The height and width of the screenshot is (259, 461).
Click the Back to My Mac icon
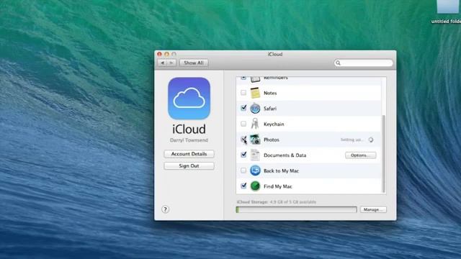click(x=255, y=171)
